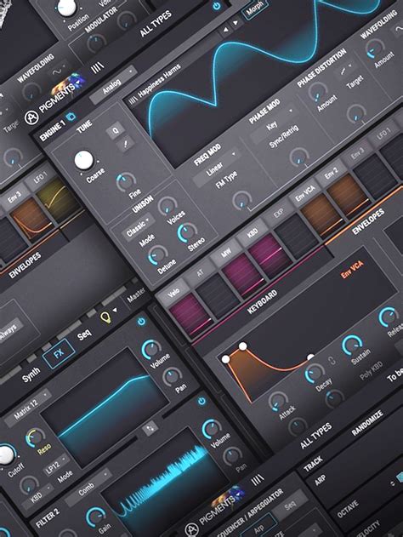Click ALL TYPES below the Attack knob
Screen dimensions: 403x537
315,435
